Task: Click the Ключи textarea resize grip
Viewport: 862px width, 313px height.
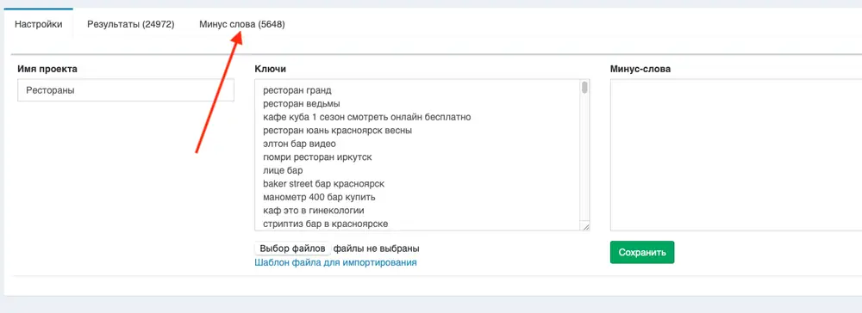Action: click(585, 227)
